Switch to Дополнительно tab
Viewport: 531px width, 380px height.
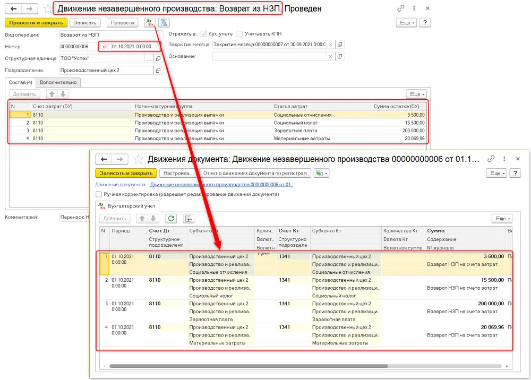(x=58, y=82)
